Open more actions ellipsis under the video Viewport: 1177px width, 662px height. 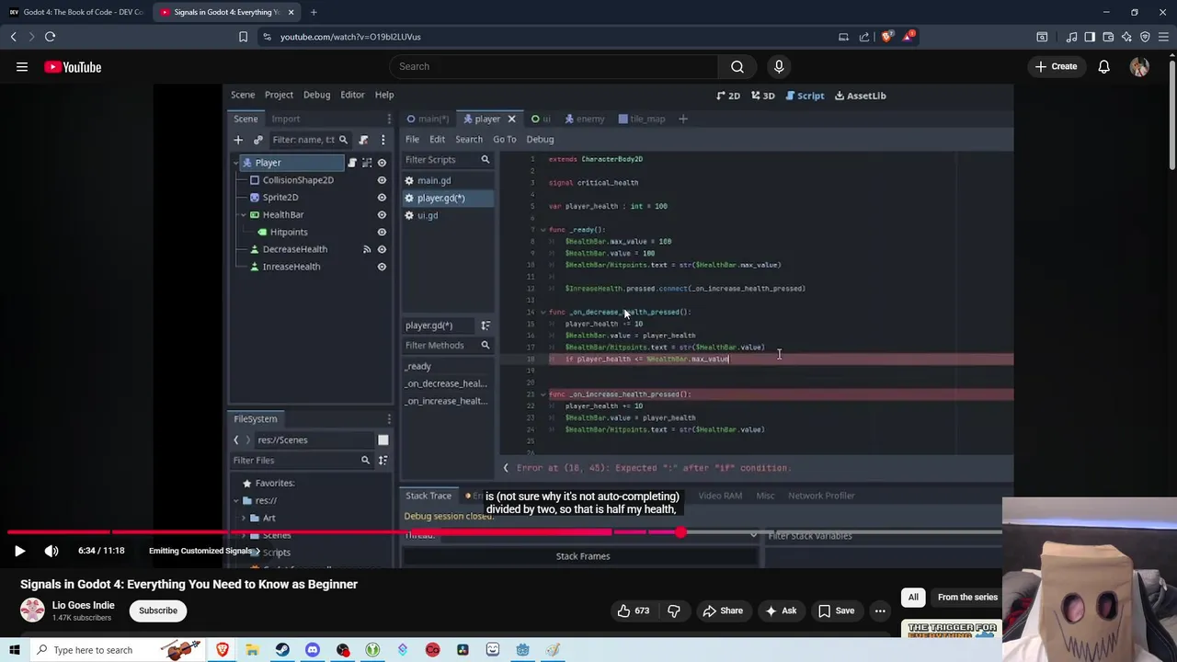coord(880,611)
